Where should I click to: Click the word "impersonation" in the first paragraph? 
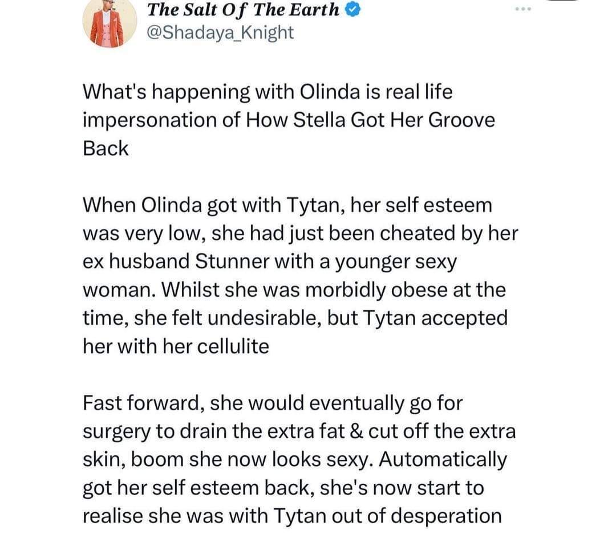tap(149, 121)
